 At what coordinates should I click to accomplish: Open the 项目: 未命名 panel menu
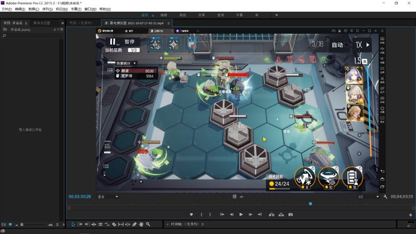(x=26, y=23)
